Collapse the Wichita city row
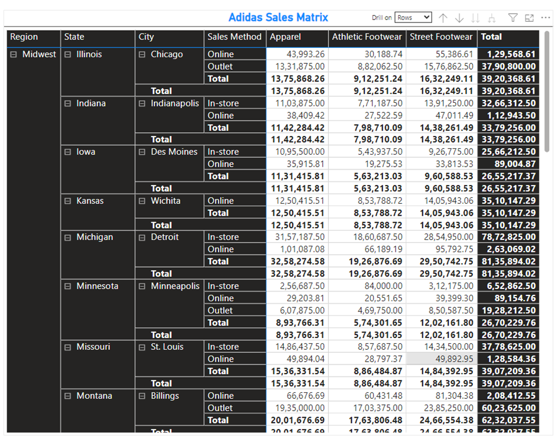The height and width of the screenshot is (439, 555). point(142,201)
